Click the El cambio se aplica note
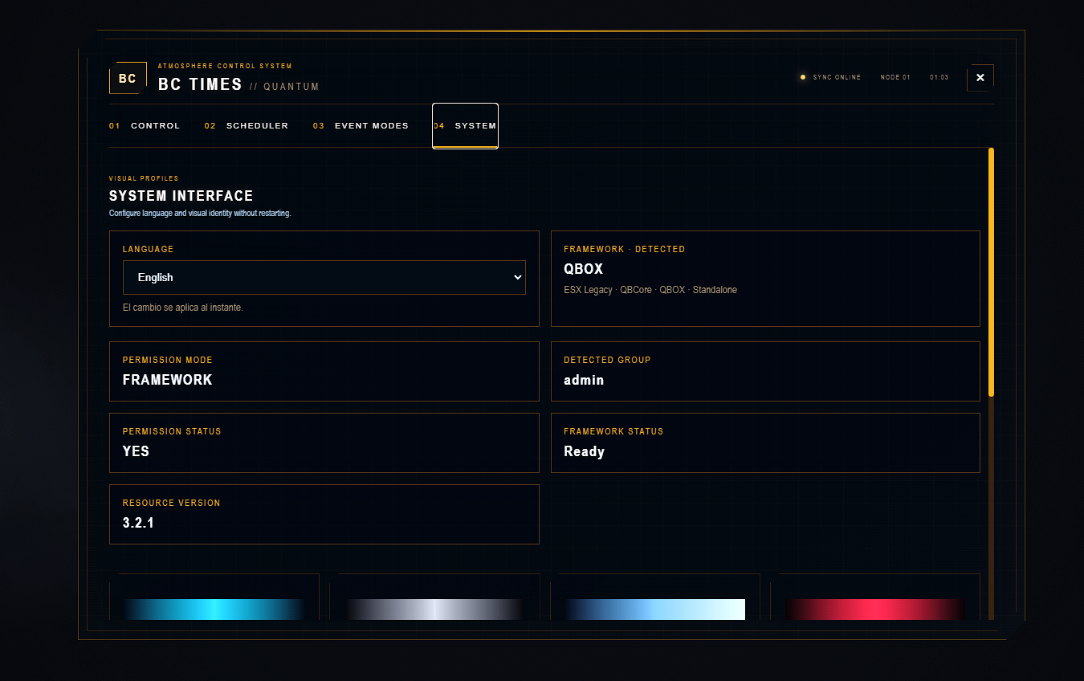This screenshot has width=1084, height=681. pos(183,308)
